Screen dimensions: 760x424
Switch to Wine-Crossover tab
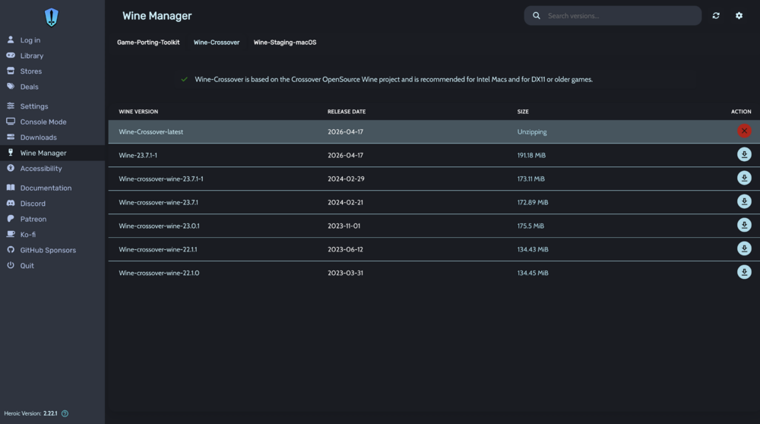point(217,42)
